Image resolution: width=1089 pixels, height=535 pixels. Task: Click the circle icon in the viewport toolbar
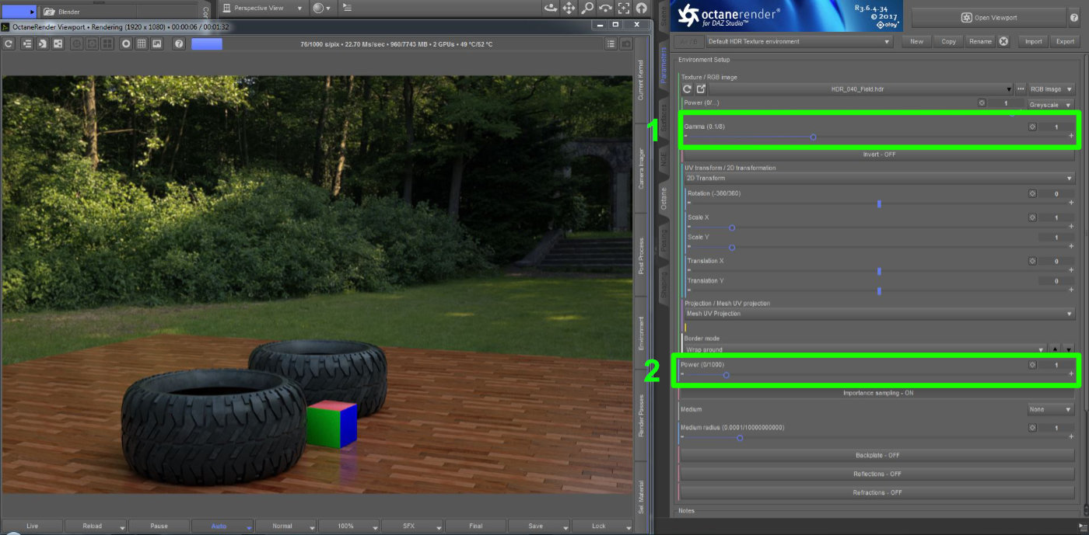[126, 44]
